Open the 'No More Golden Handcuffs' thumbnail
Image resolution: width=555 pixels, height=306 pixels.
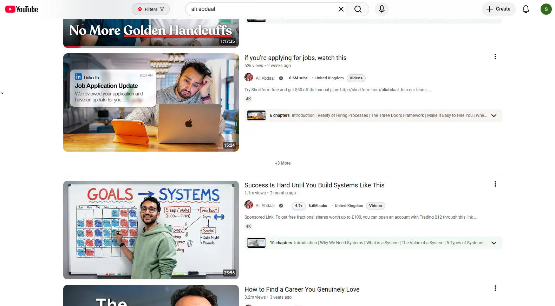tap(151, 33)
